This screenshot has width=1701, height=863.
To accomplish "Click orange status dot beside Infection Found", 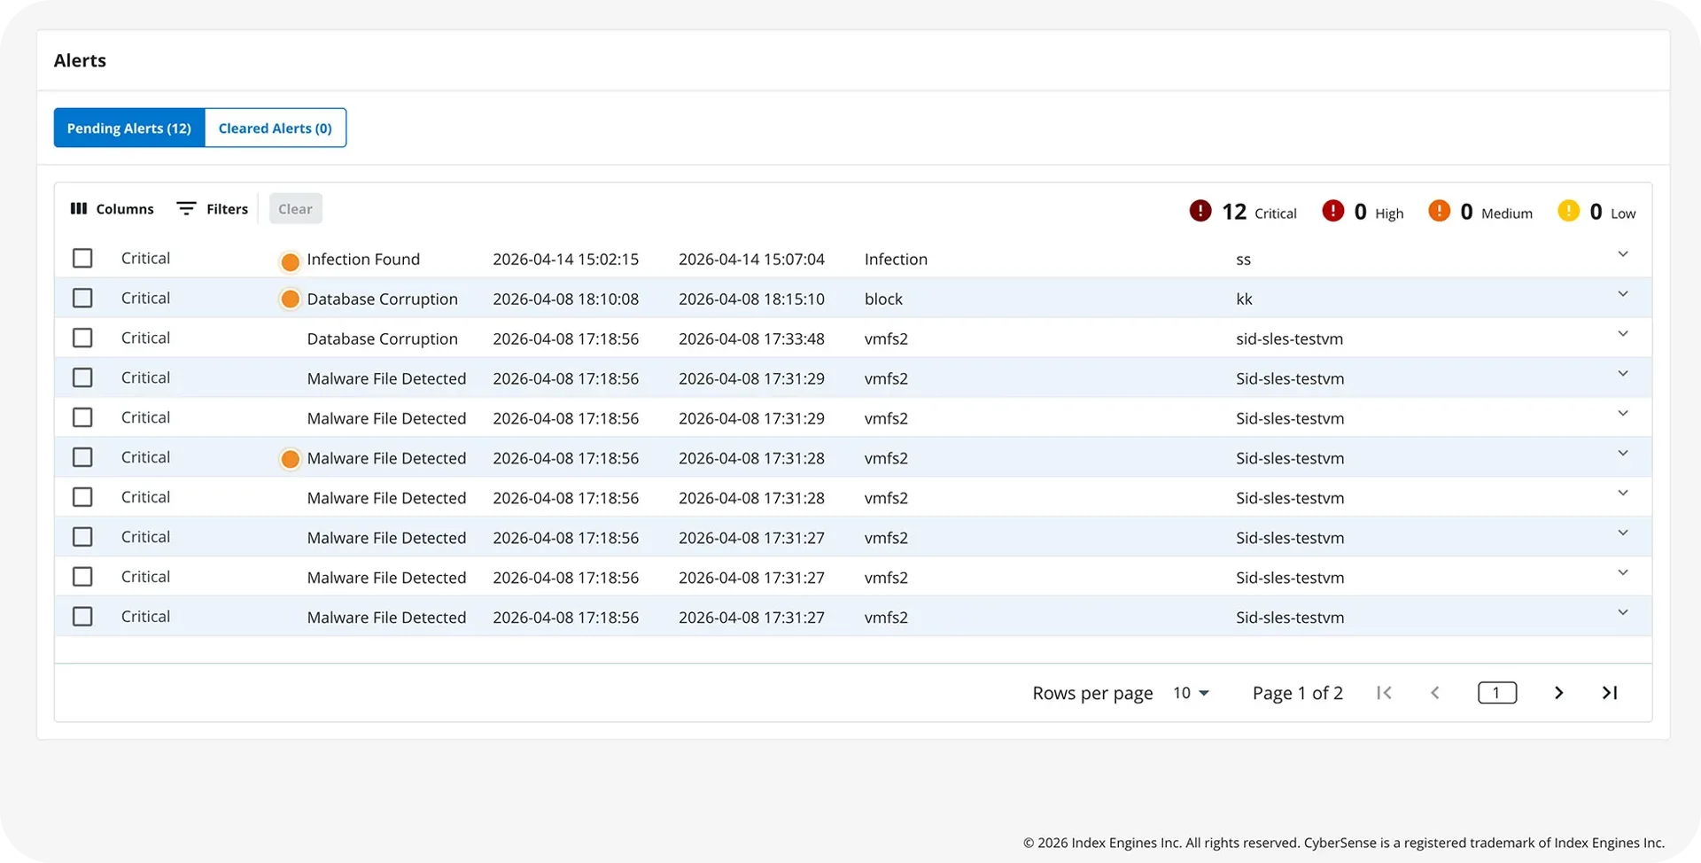I will pos(290,261).
